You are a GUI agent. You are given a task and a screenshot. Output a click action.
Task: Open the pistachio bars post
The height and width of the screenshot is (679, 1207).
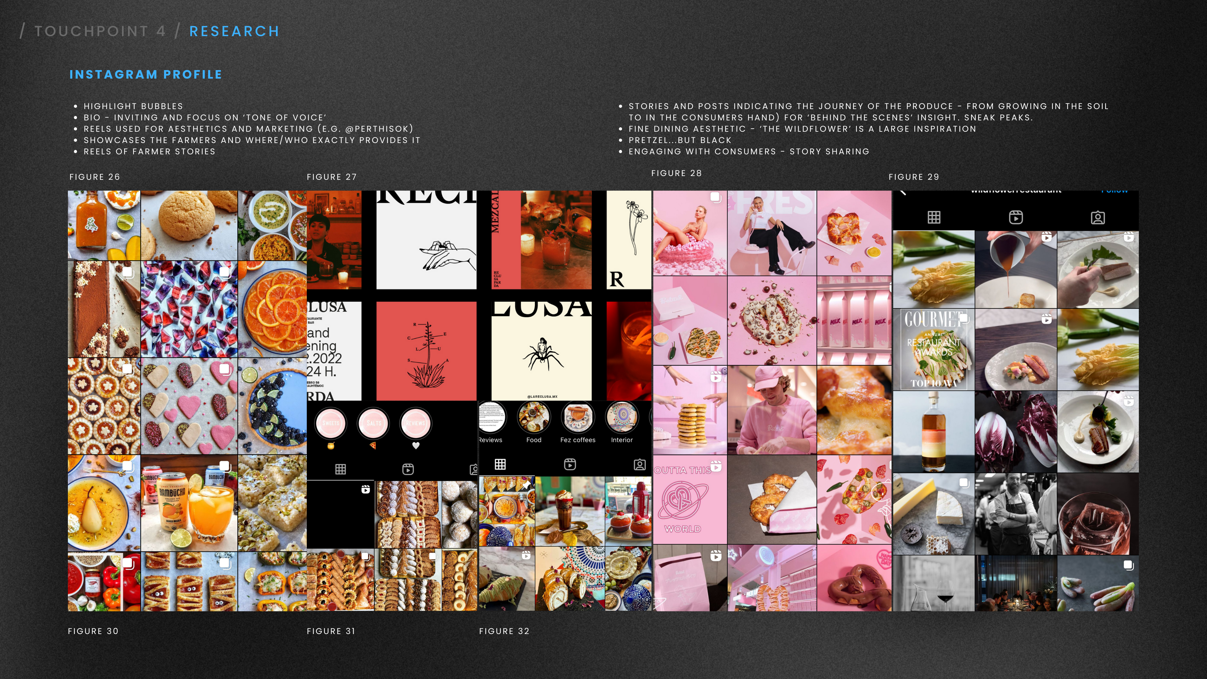272,503
